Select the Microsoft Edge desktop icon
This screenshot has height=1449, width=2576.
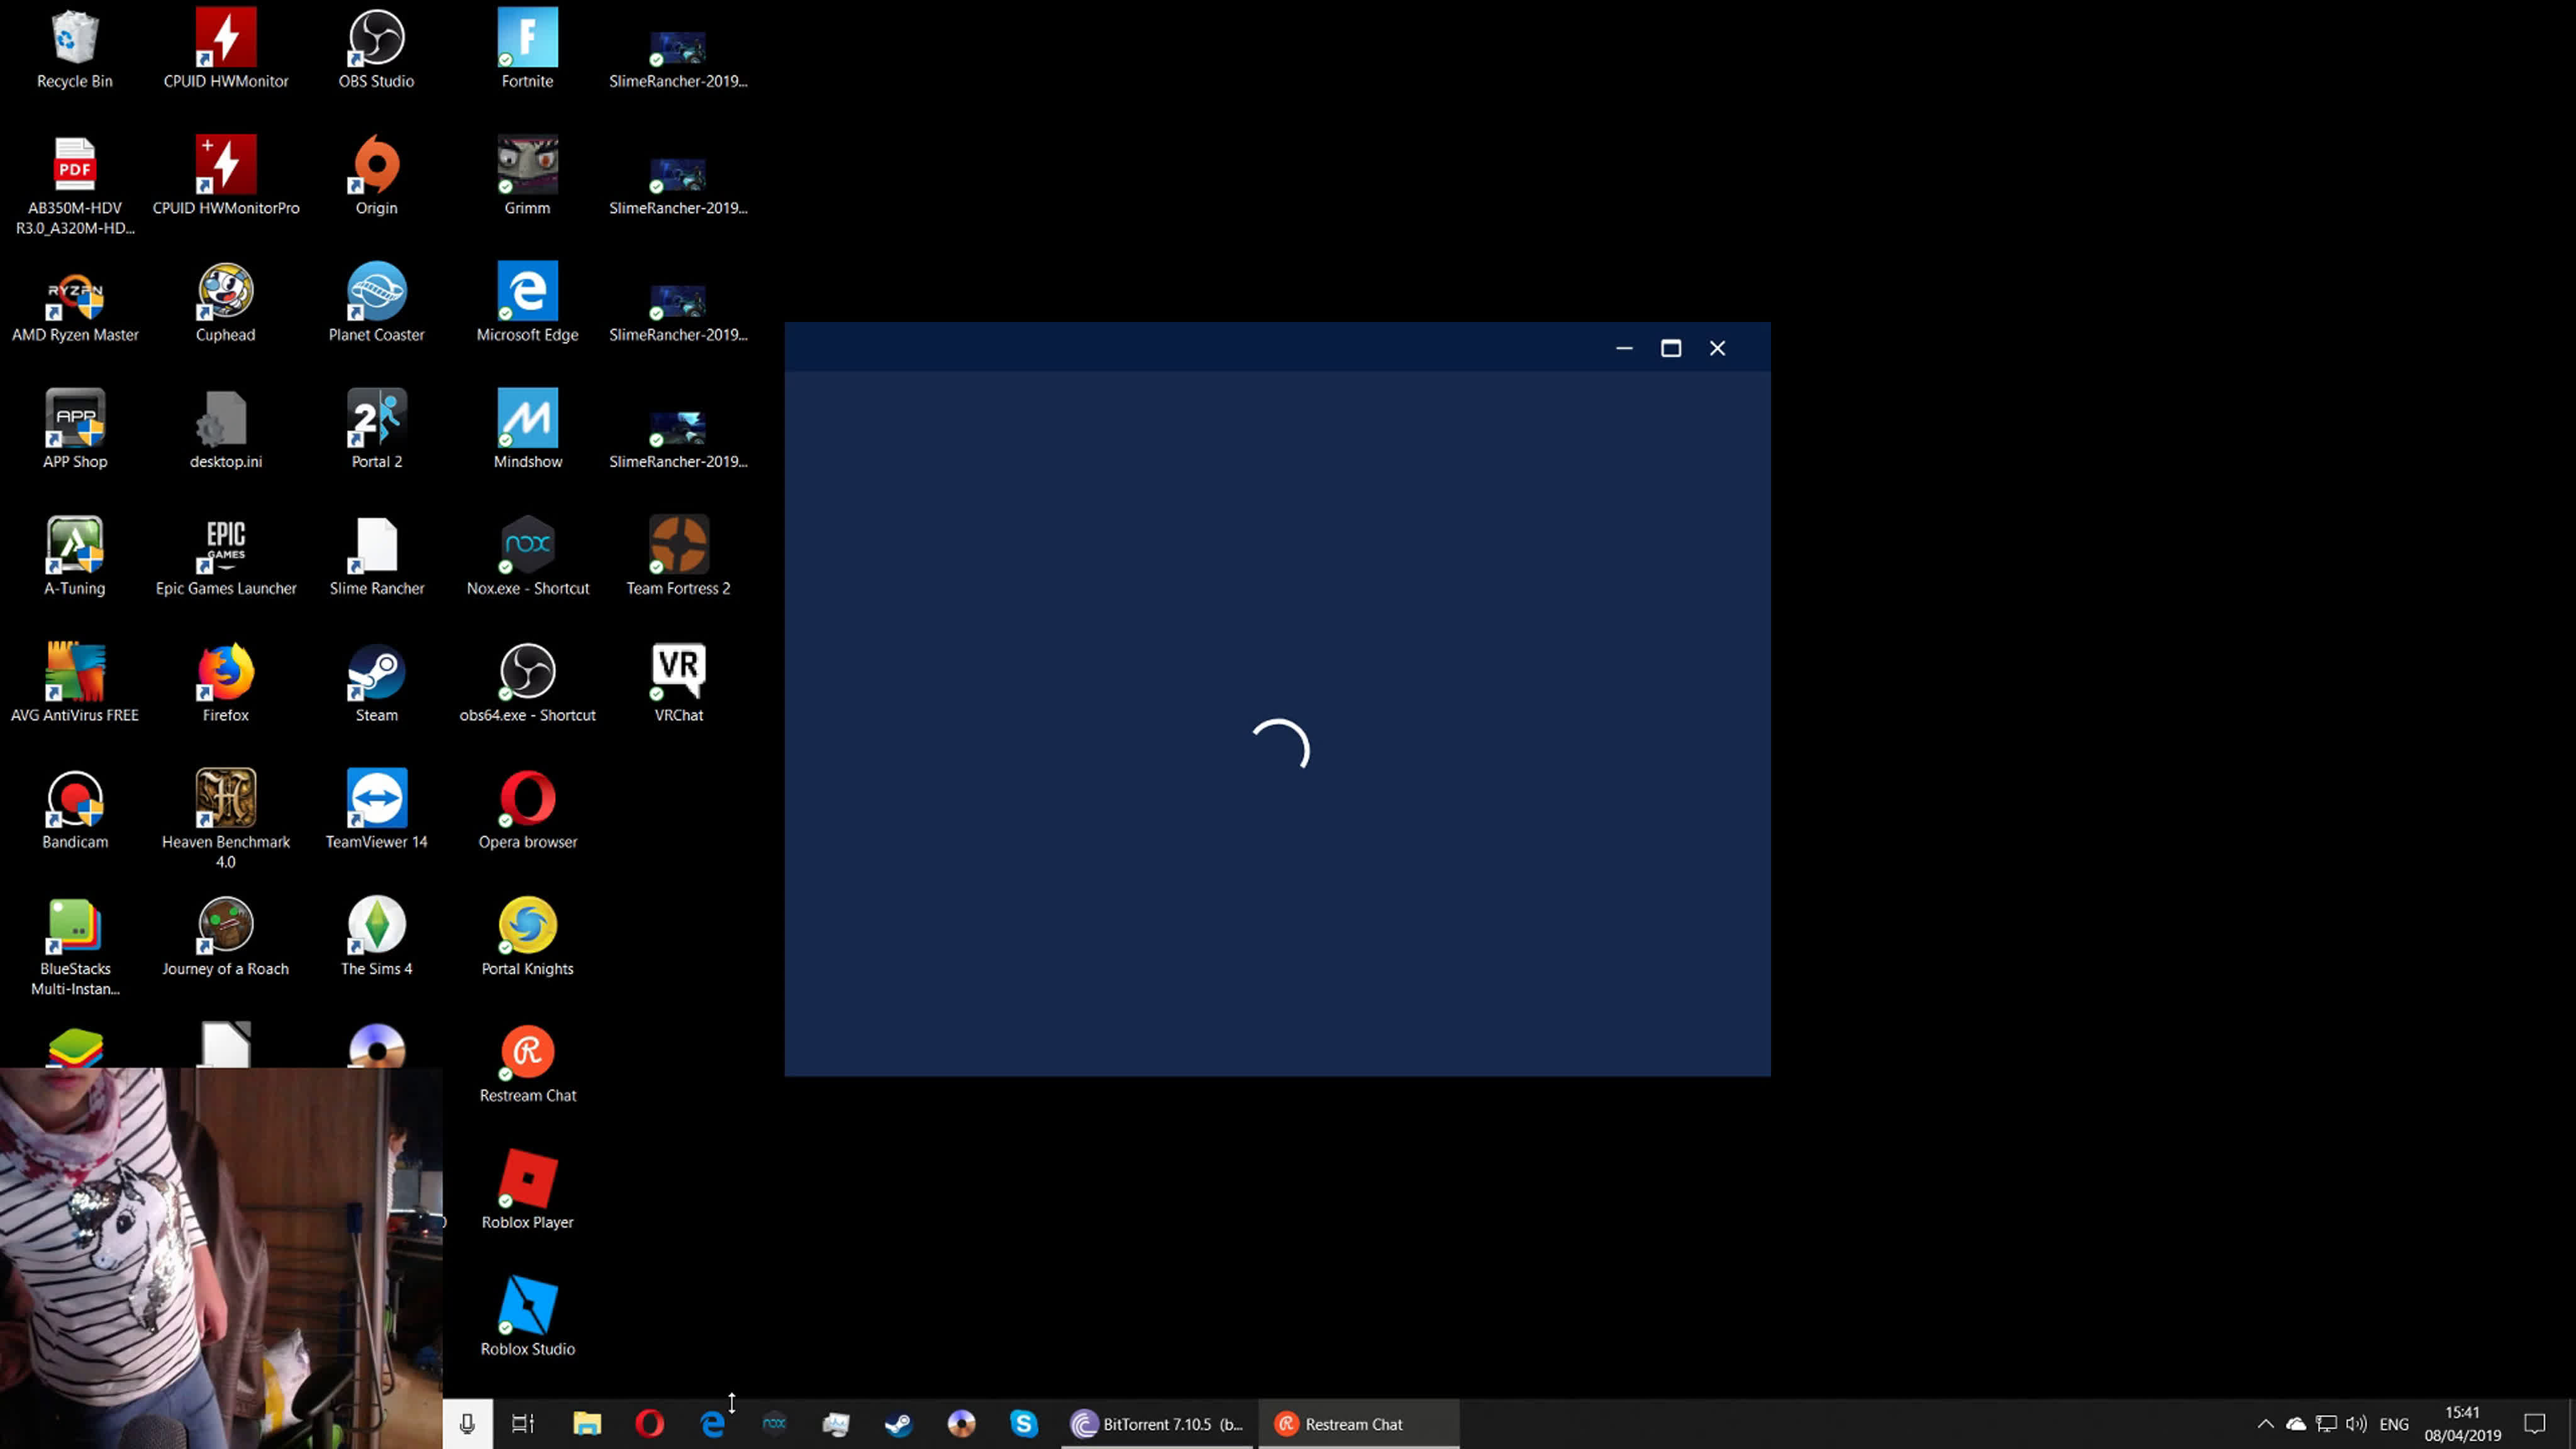pyautogui.click(x=527, y=304)
